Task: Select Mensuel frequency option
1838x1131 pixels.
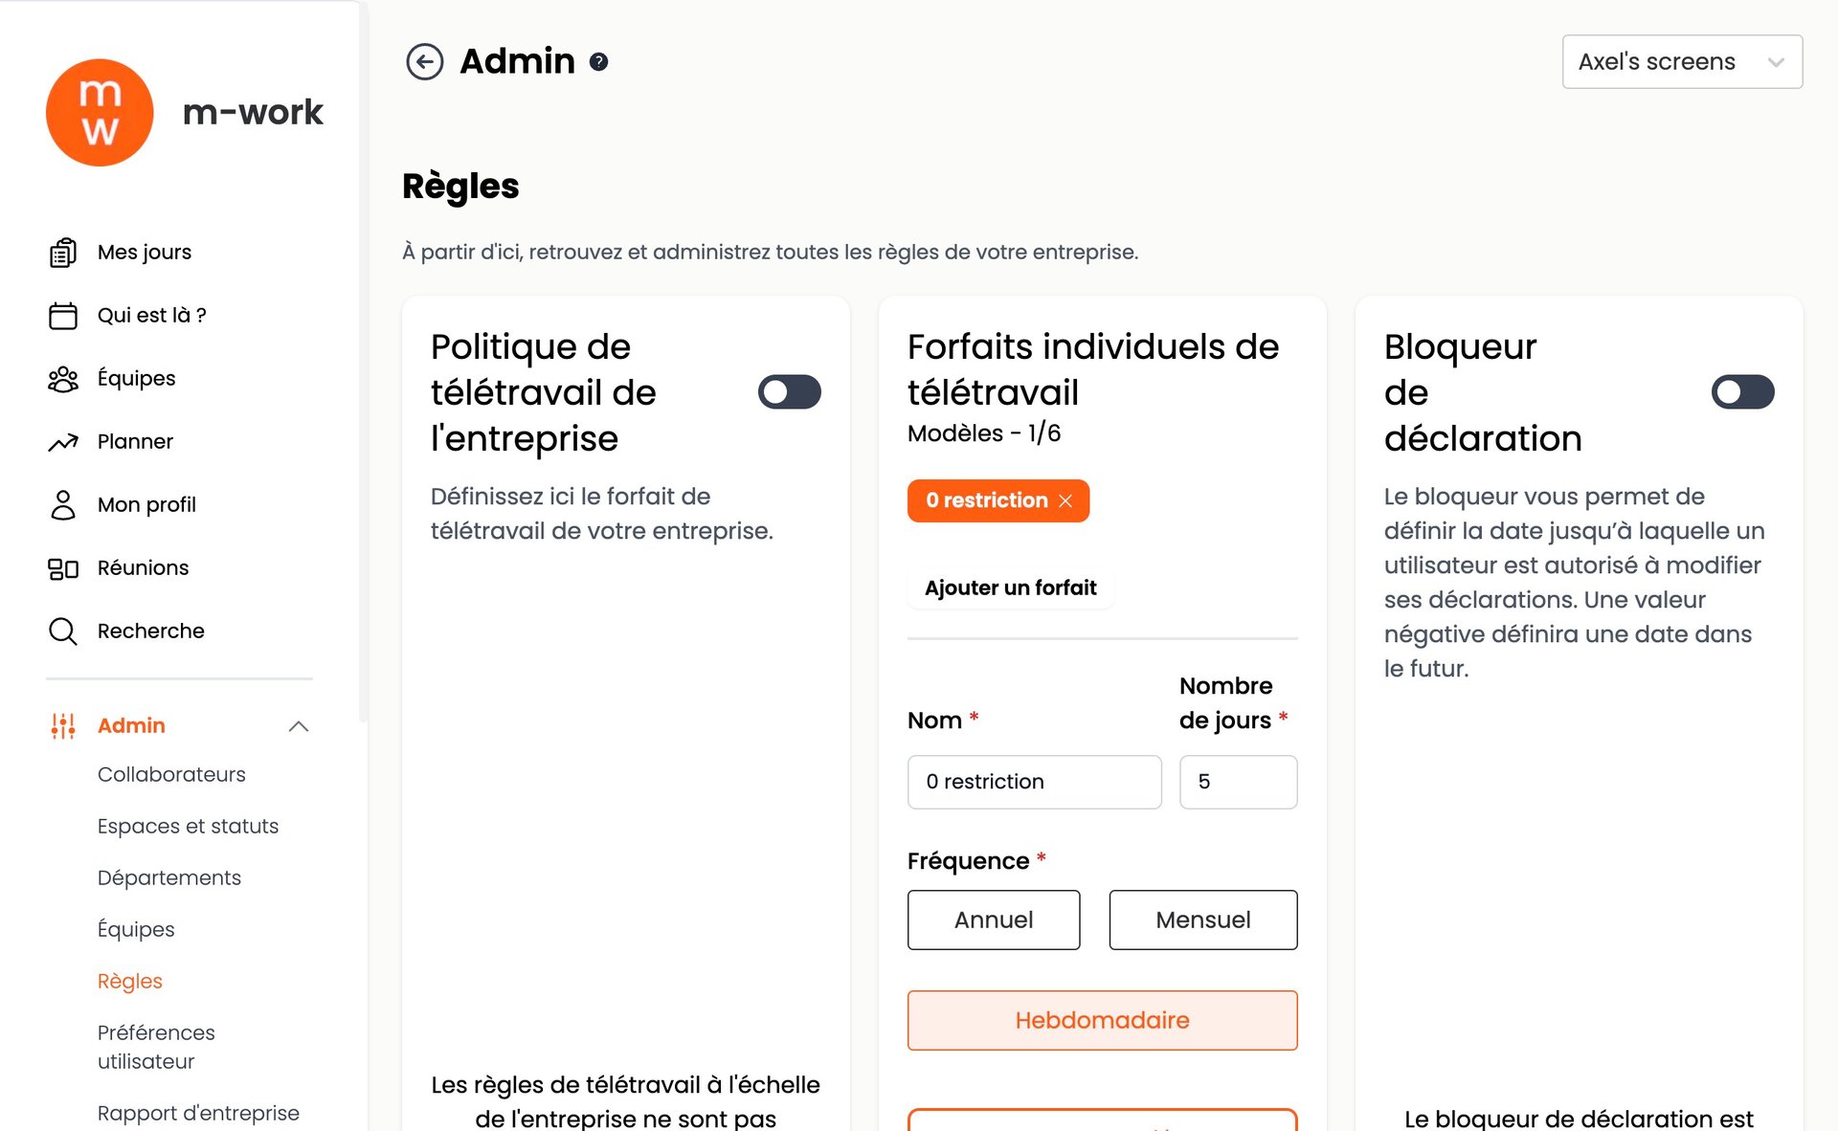Action: pyautogui.click(x=1202, y=920)
